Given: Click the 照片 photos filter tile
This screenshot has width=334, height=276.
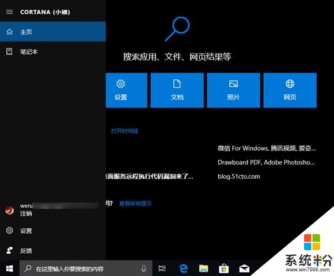Looking at the screenshot, I should (x=233, y=90).
